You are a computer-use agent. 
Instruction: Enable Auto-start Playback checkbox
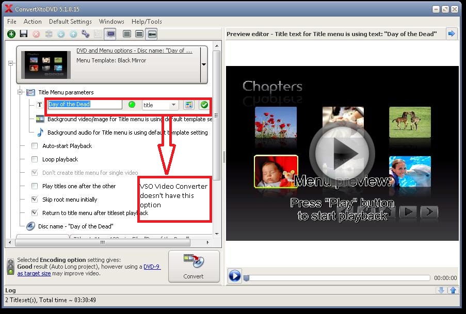(35, 146)
